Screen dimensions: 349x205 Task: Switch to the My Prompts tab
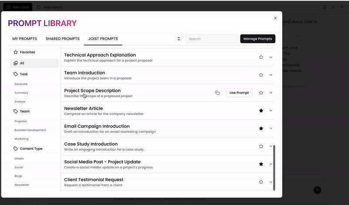point(25,39)
